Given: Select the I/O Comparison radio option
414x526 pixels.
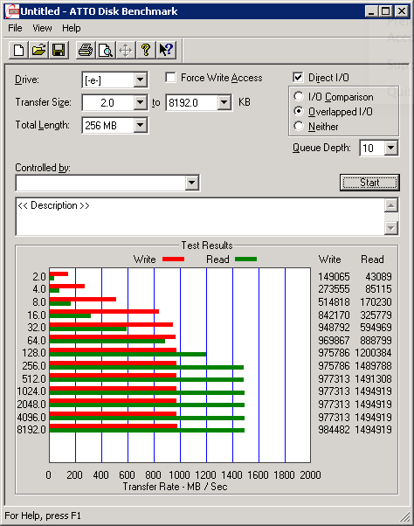Looking at the screenshot, I should pos(299,97).
